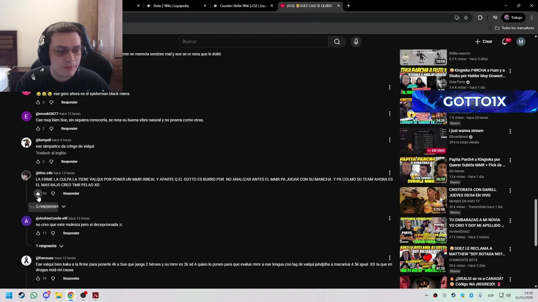Like the @AndresConde-e8l comment

(38, 233)
